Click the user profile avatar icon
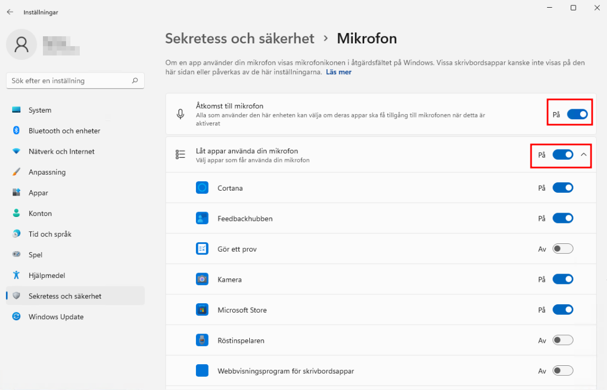607x390 pixels. 21,44
